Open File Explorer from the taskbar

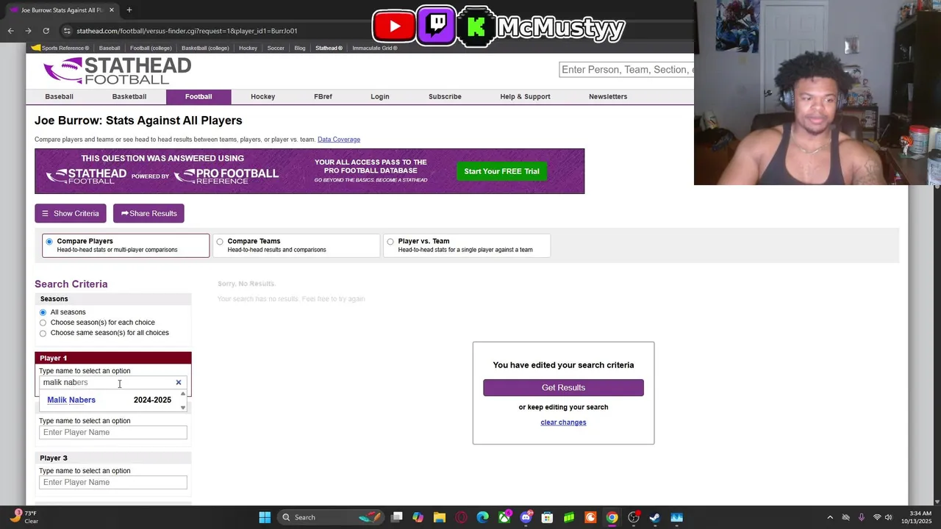point(440,517)
